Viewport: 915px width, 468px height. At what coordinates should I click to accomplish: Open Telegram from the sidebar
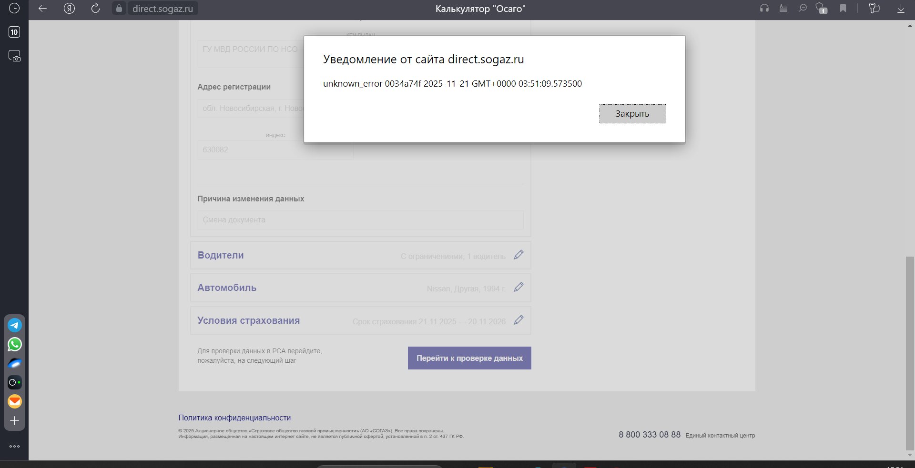pos(15,325)
